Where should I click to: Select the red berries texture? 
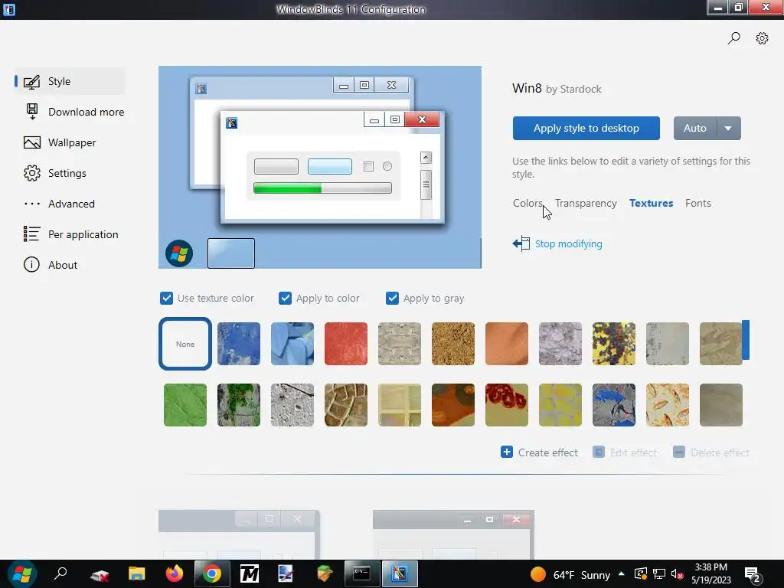pyautogui.click(x=507, y=405)
